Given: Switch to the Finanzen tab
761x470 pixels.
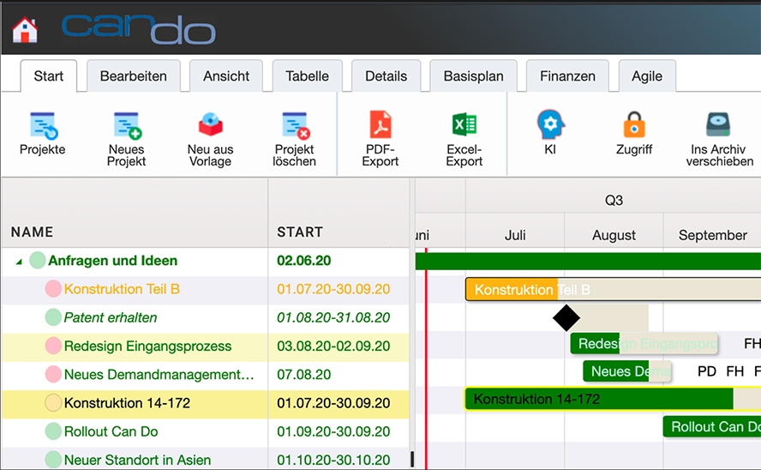Looking at the screenshot, I should pos(568,75).
